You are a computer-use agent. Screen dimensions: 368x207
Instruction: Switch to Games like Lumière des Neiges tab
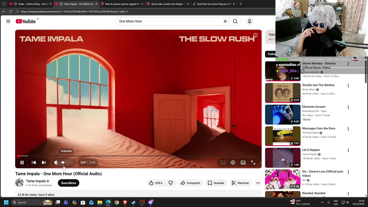point(167,4)
